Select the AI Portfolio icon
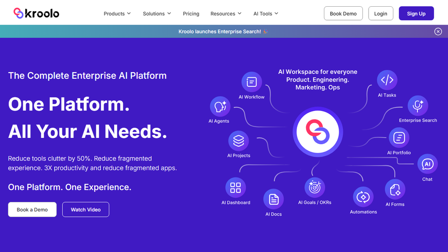Screen dimensions: 448x252 click(399, 138)
